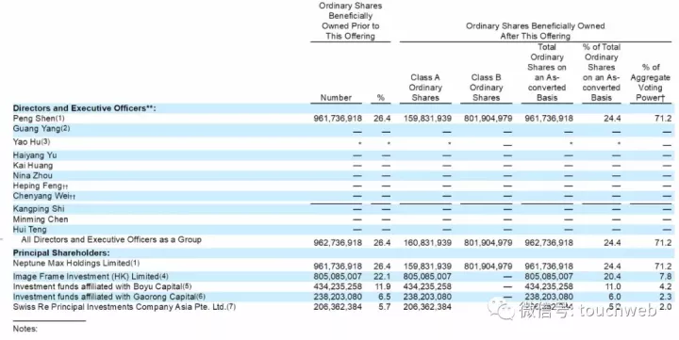Click the footnote (2) after Guang Yang
Image resolution: width=679 pixels, height=340 pixels.
(65, 128)
